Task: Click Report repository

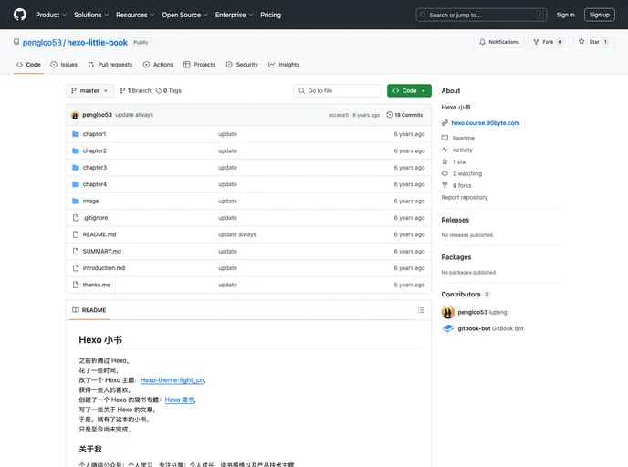Action: tap(465, 197)
